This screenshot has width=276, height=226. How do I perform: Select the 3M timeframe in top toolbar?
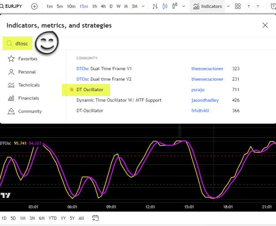click(x=135, y=7)
